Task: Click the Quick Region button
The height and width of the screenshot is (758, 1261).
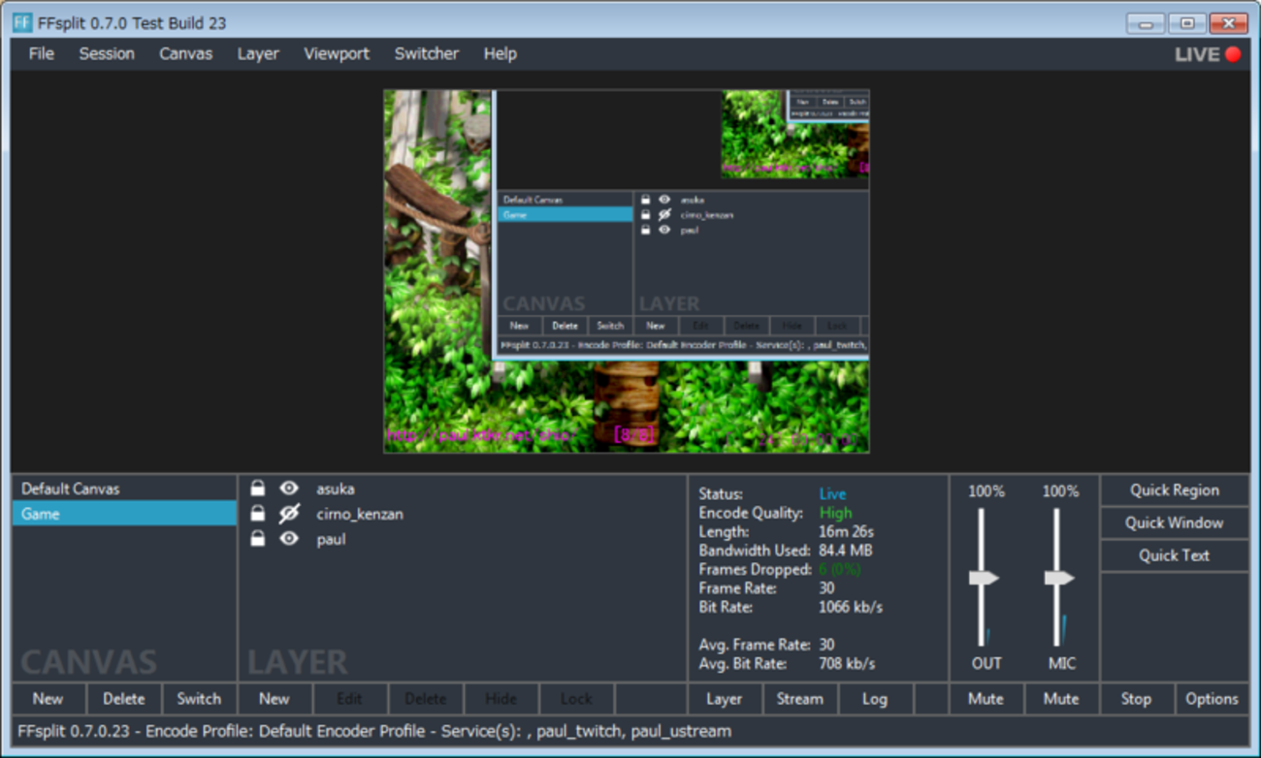Action: 1174,490
